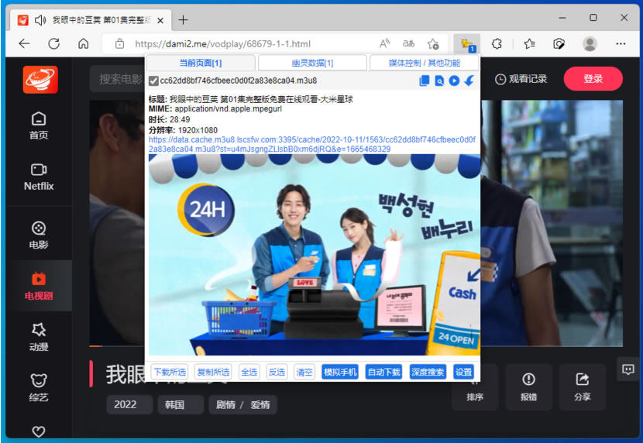Open the browser profile avatar
Screen dimensions: 643x443
pyautogui.click(x=590, y=44)
